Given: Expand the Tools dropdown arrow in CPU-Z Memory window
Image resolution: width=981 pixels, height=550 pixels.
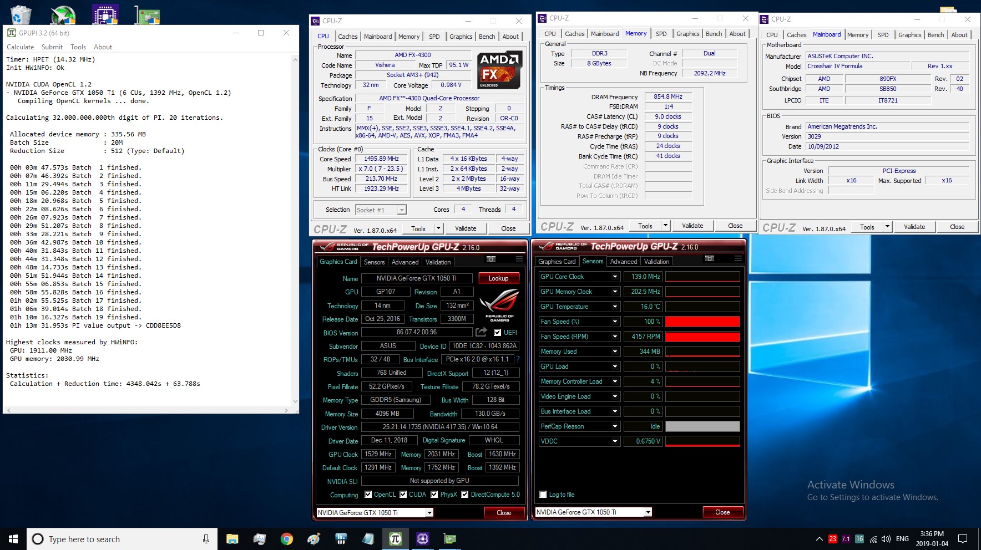Looking at the screenshot, I should click(665, 226).
